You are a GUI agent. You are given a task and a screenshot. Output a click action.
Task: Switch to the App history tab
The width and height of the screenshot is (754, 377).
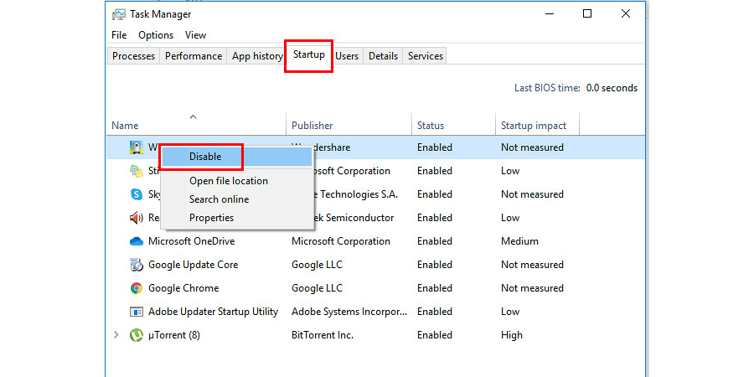257,56
